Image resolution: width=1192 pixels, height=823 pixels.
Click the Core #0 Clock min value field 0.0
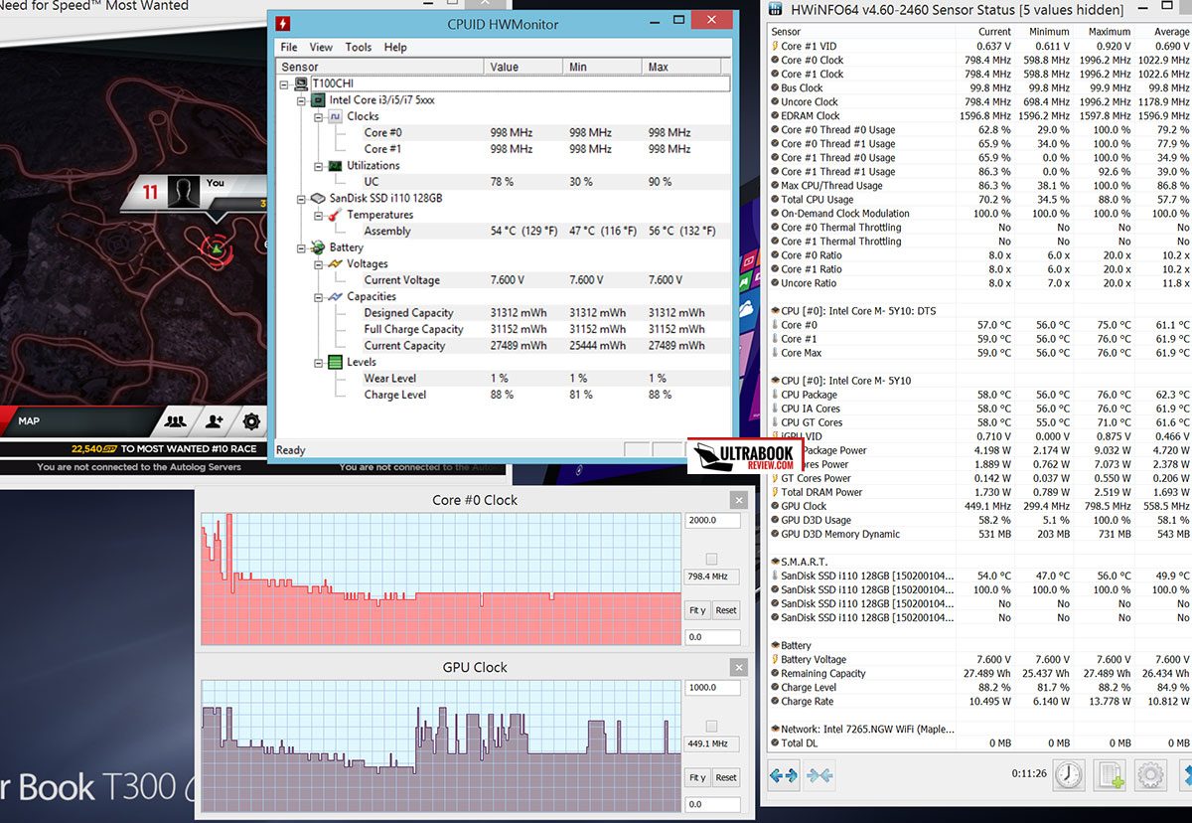pos(712,637)
